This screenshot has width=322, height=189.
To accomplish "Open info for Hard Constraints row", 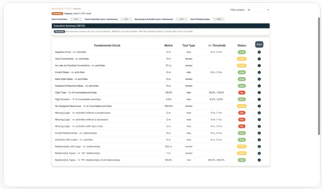I will point(259,59).
